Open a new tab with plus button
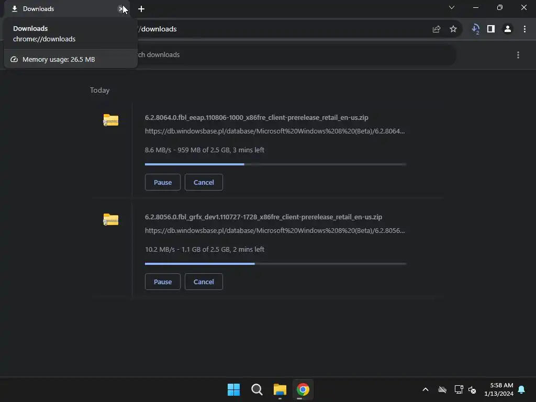The image size is (536, 402). [141, 9]
